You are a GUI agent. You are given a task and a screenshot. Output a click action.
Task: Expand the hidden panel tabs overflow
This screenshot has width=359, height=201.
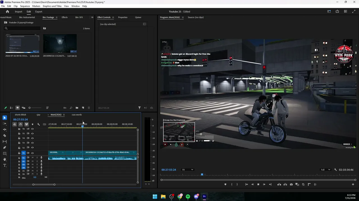(92, 17)
